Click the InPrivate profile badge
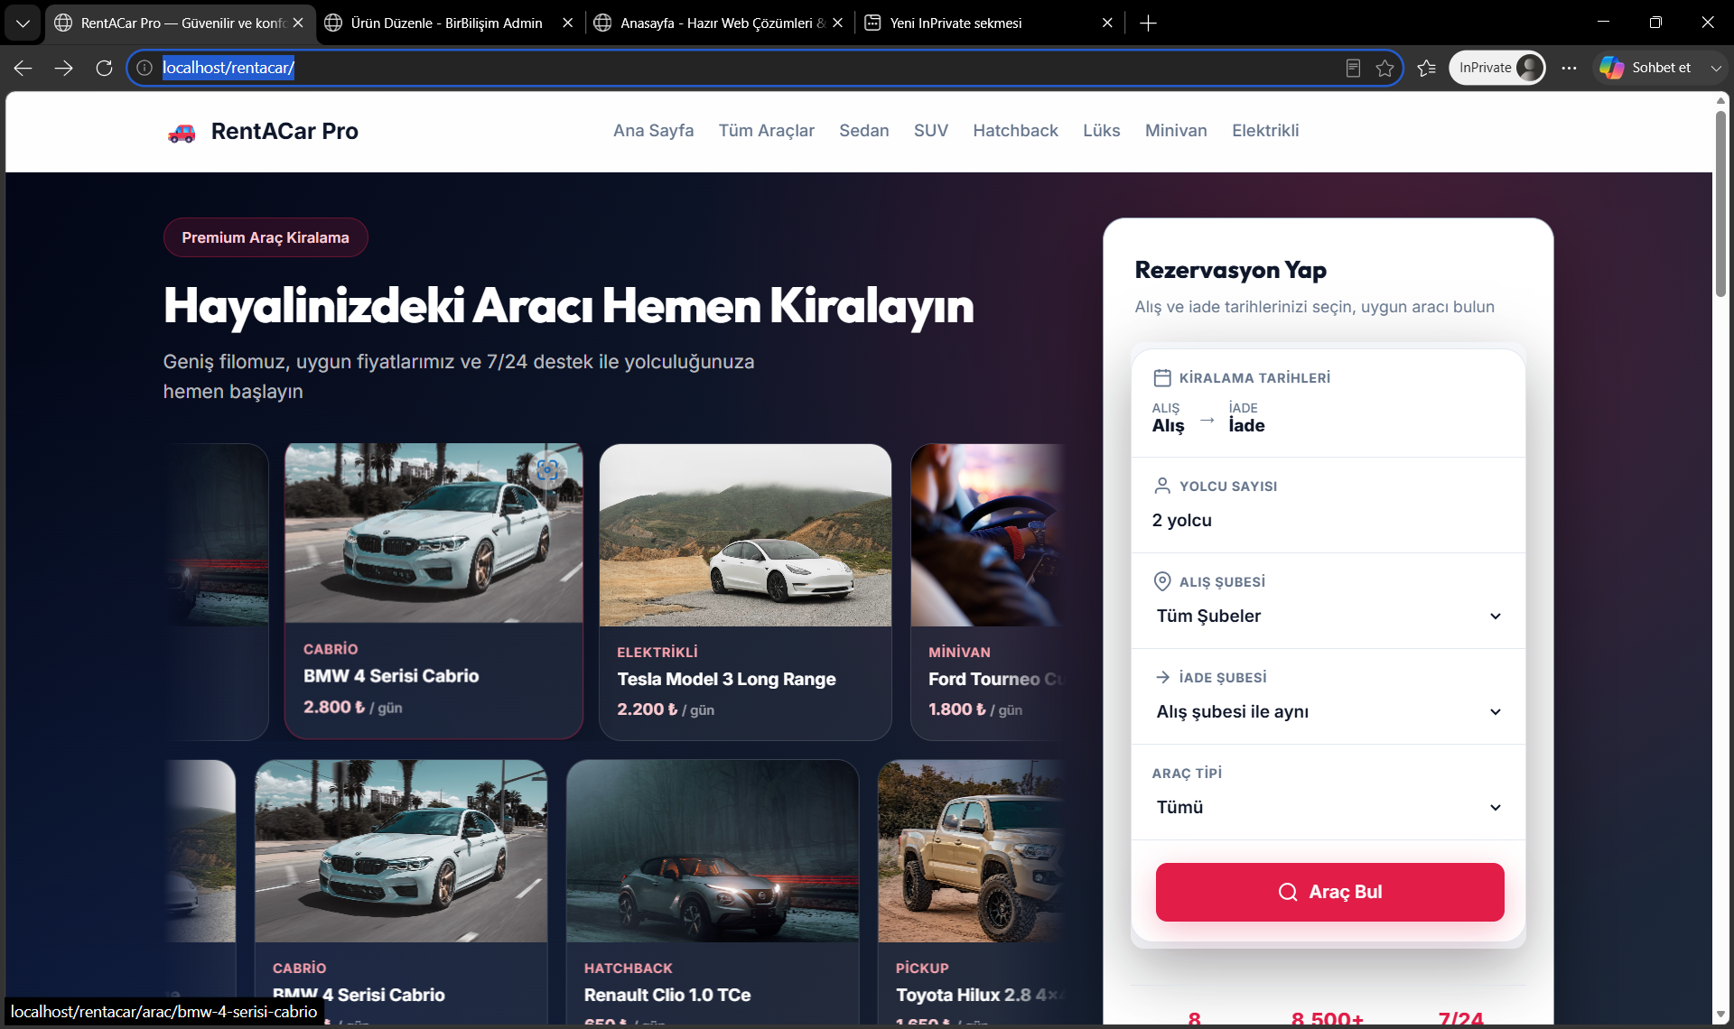1734x1029 pixels. pos(1496,68)
